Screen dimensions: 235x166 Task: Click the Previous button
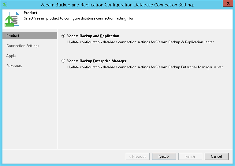tap(137, 157)
